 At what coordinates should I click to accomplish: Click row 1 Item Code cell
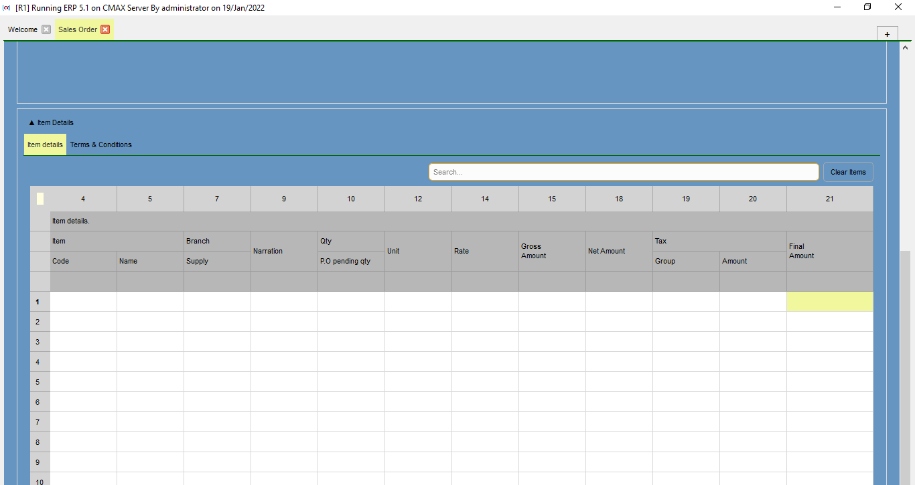coord(83,302)
